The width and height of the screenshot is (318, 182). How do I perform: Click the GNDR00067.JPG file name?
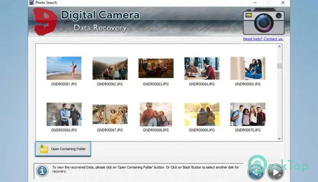(x=110, y=130)
